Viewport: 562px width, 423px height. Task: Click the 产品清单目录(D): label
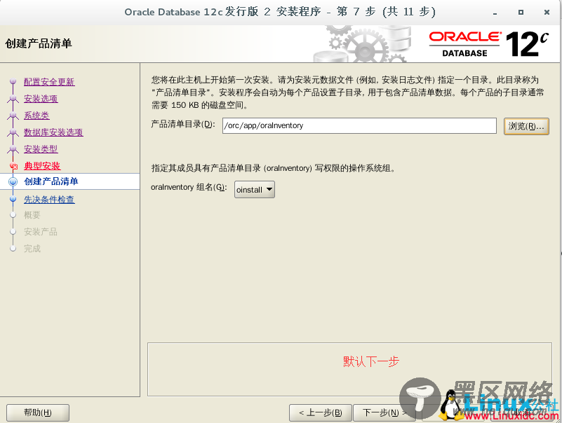click(x=183, y=124)
